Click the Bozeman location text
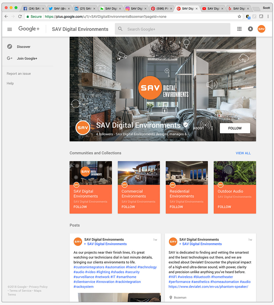274x305 pixels. click(x=180, y=298)
